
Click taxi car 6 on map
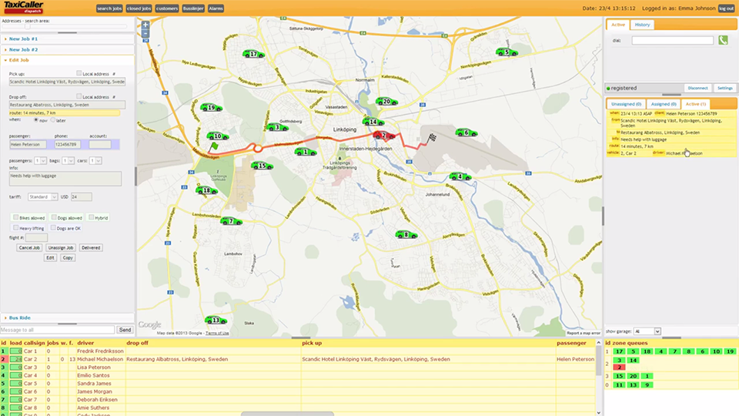(x=466, y=133)
